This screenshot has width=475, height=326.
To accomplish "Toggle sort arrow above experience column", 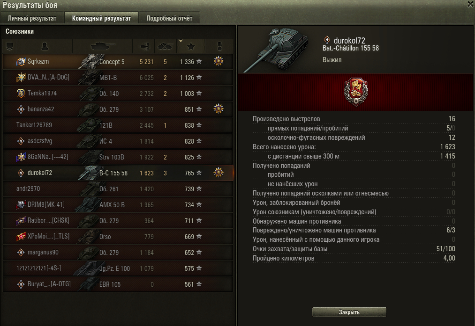I will [181, 41].
